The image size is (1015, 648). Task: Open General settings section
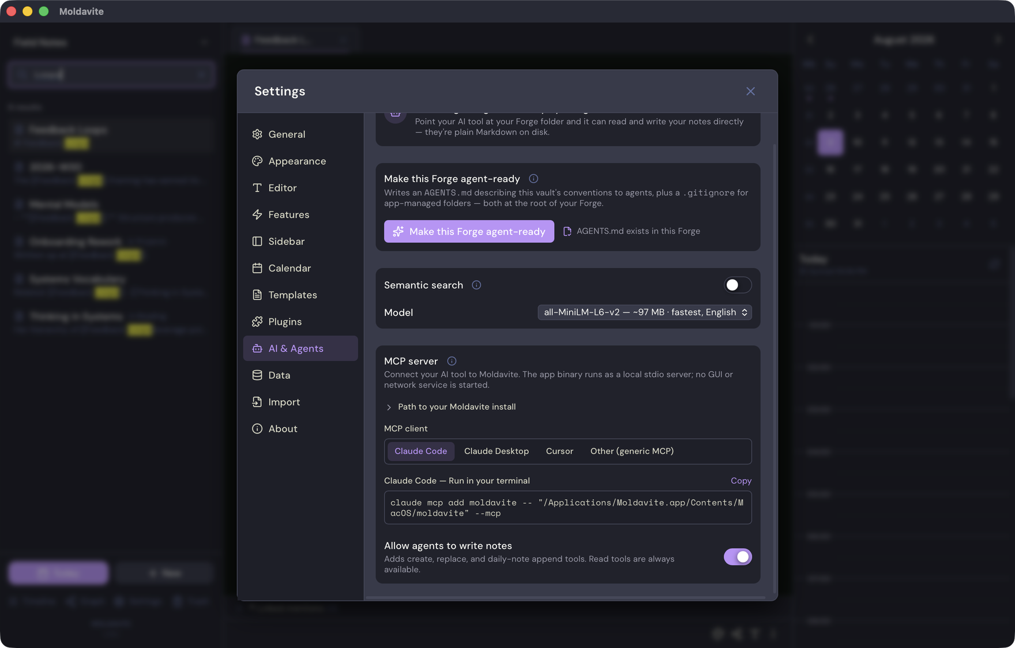coord(300,134)
